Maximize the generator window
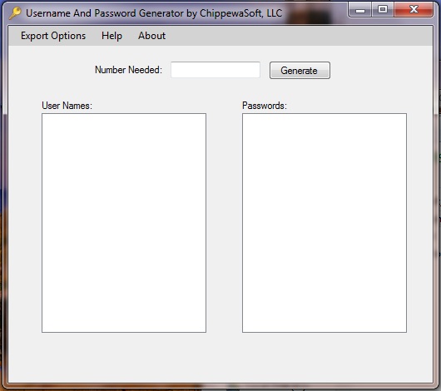The image size is (441, 391). pos(383,10)
